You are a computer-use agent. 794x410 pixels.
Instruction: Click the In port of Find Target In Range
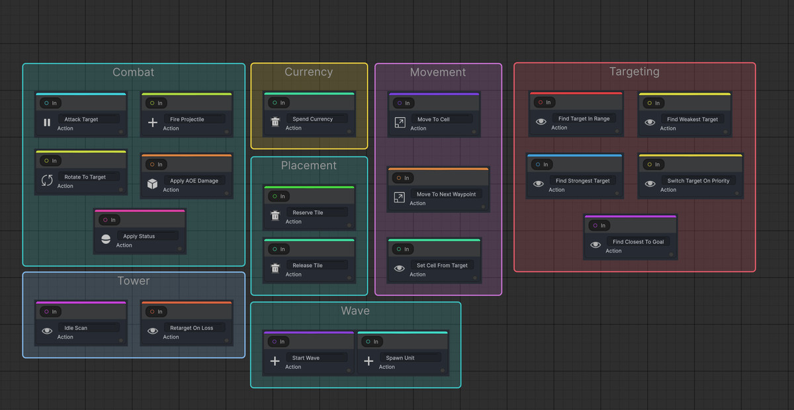tap(543, 102)
